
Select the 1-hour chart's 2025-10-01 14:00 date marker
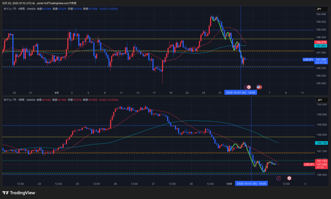click(x=251, y=183)
